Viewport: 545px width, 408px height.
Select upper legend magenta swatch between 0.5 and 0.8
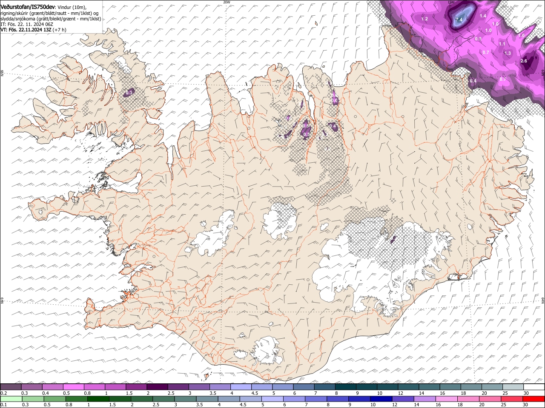73,387
